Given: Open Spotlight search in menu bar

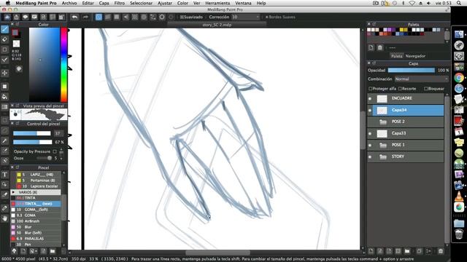Looking at the screenshot, I should tap(459, 3).
